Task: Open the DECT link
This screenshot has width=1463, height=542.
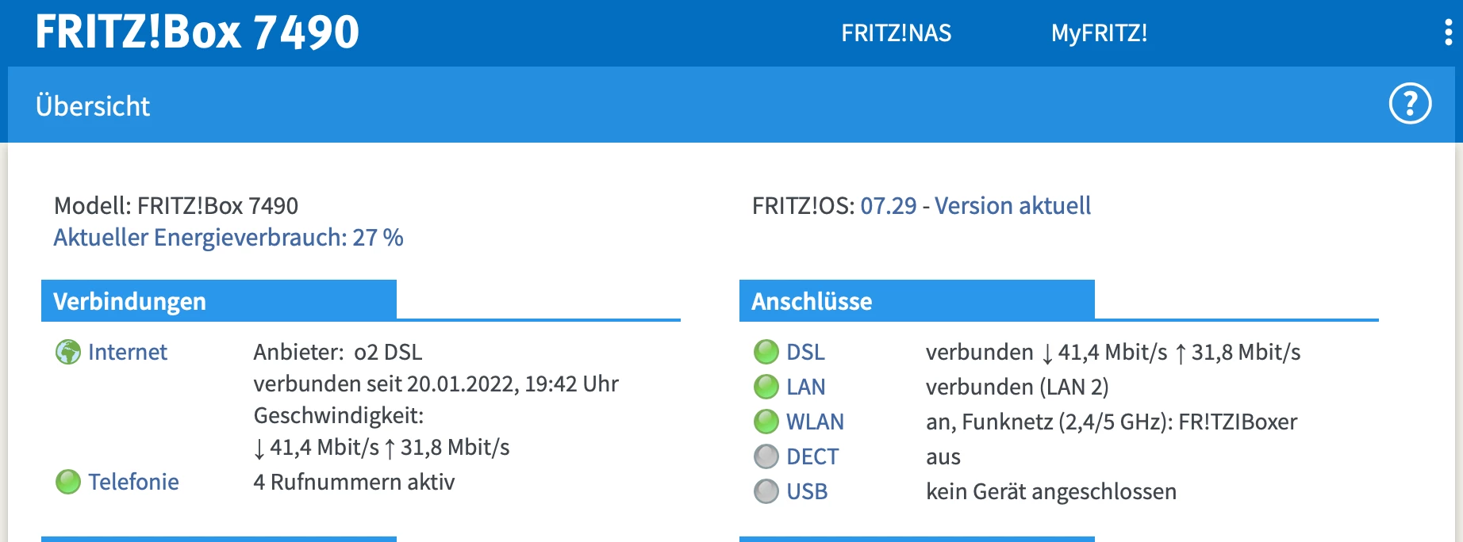Action: tap(812, 456)
